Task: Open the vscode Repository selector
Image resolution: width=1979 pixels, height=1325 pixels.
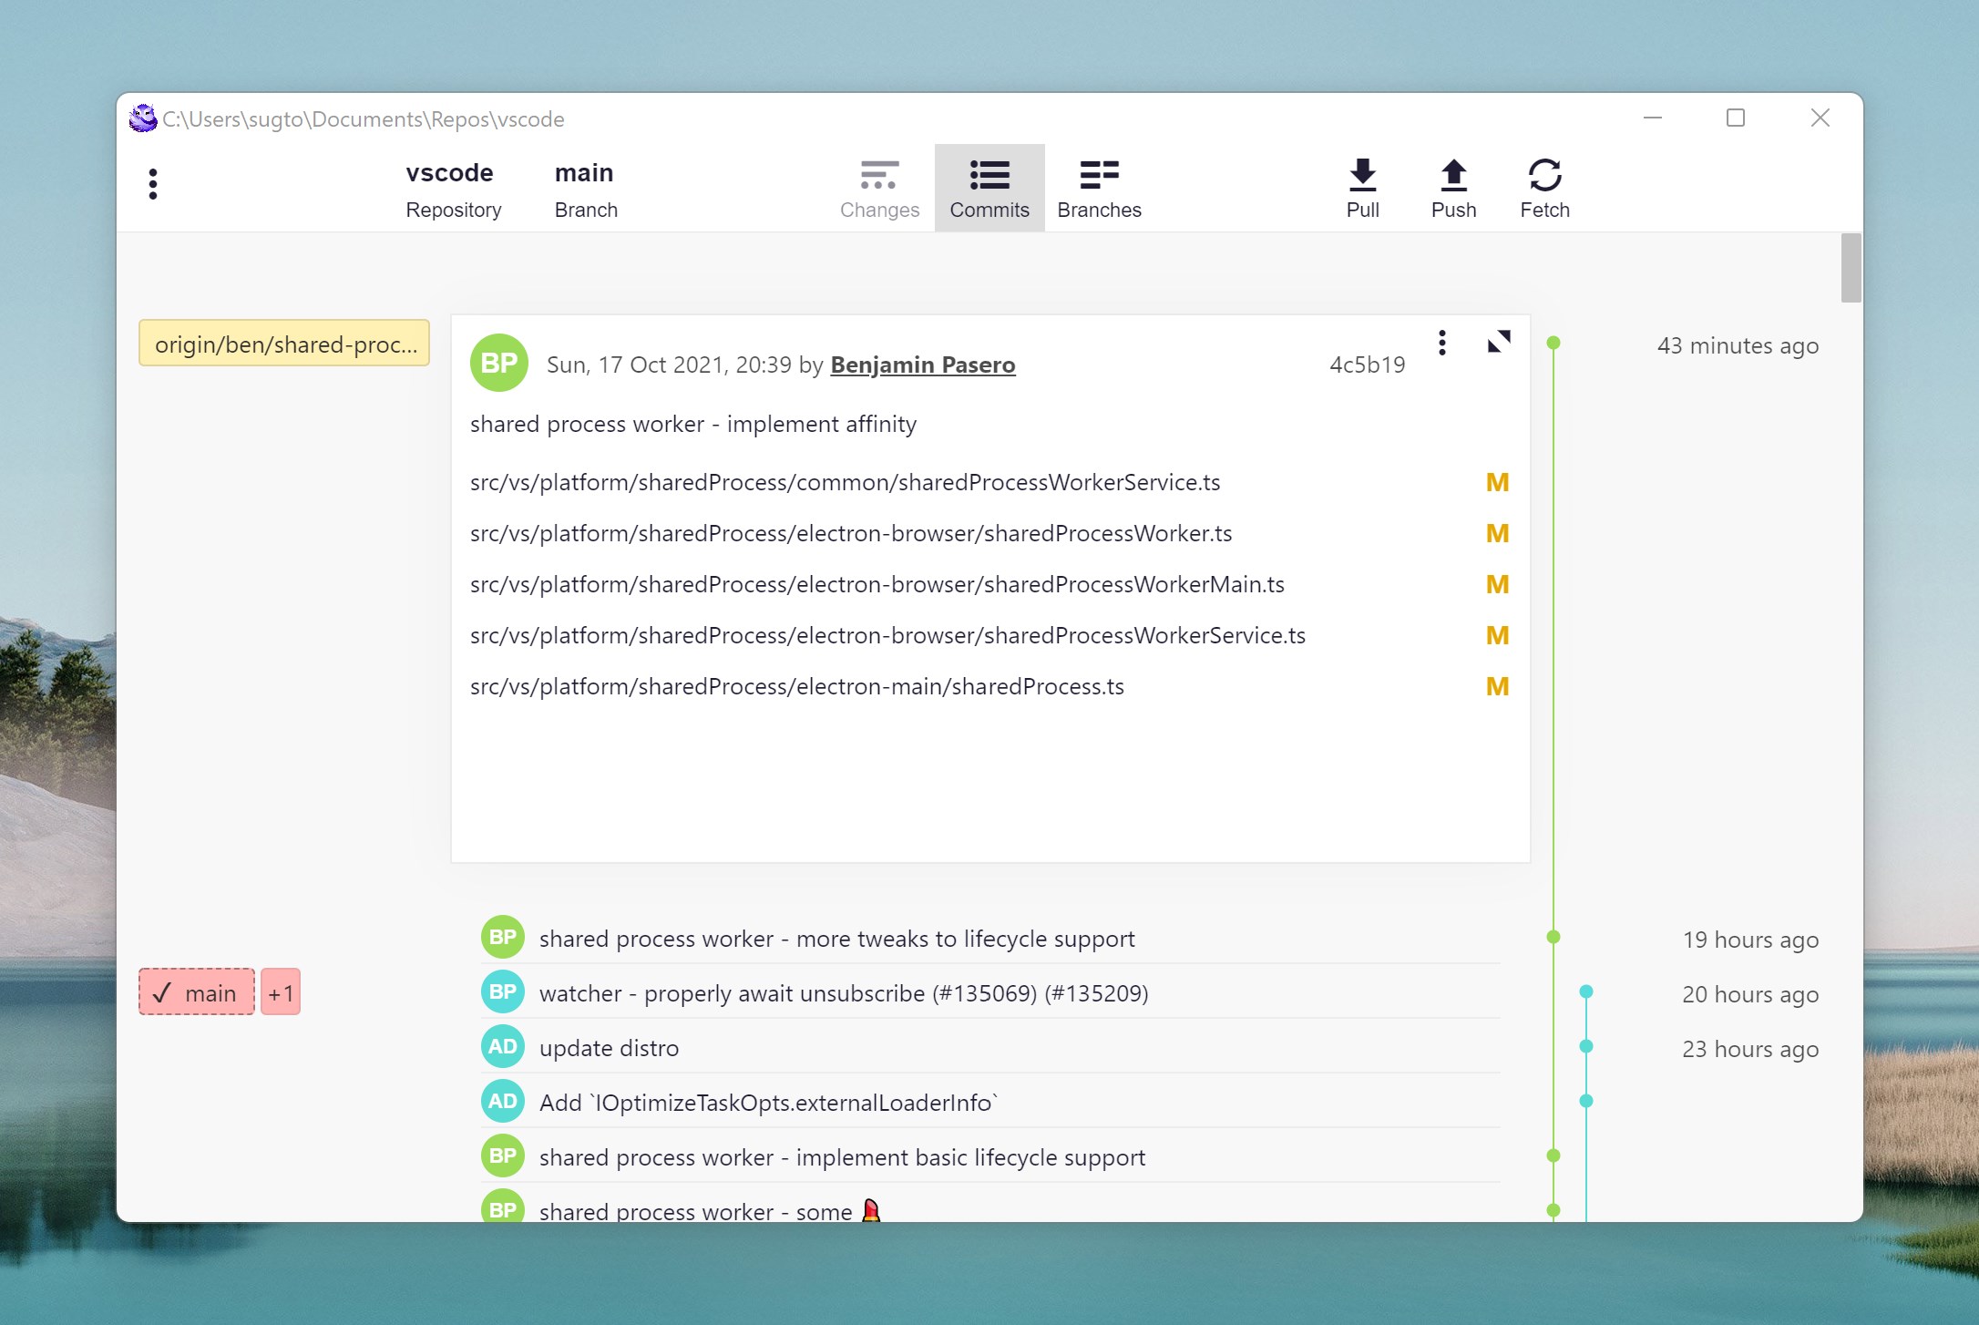Action: tap(453, 189)
